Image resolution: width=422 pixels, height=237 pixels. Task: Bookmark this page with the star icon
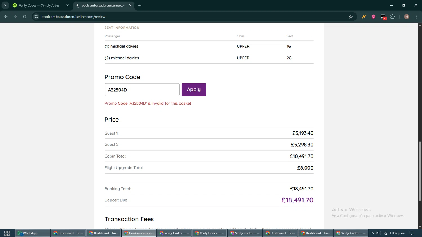click(351, 17)
